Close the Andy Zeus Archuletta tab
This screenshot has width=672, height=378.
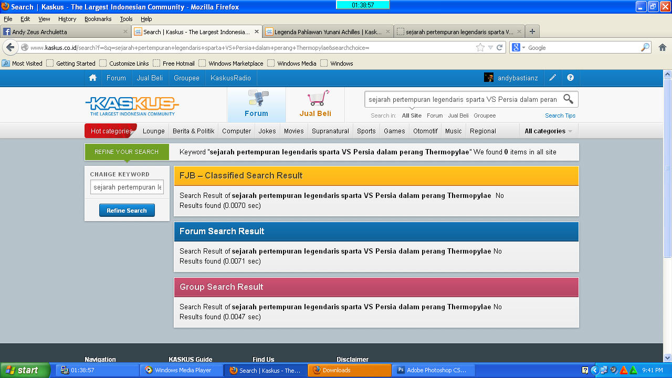pos(125,31)
